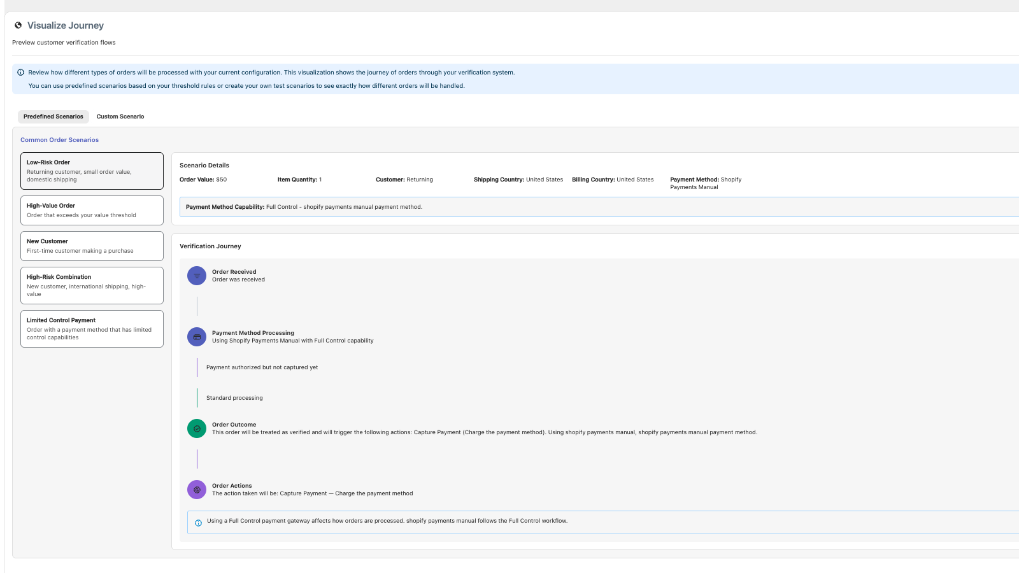The image size is (1019, 573).
Task: Click the info icon in Full Control gateway note
Action: [198, 523]
